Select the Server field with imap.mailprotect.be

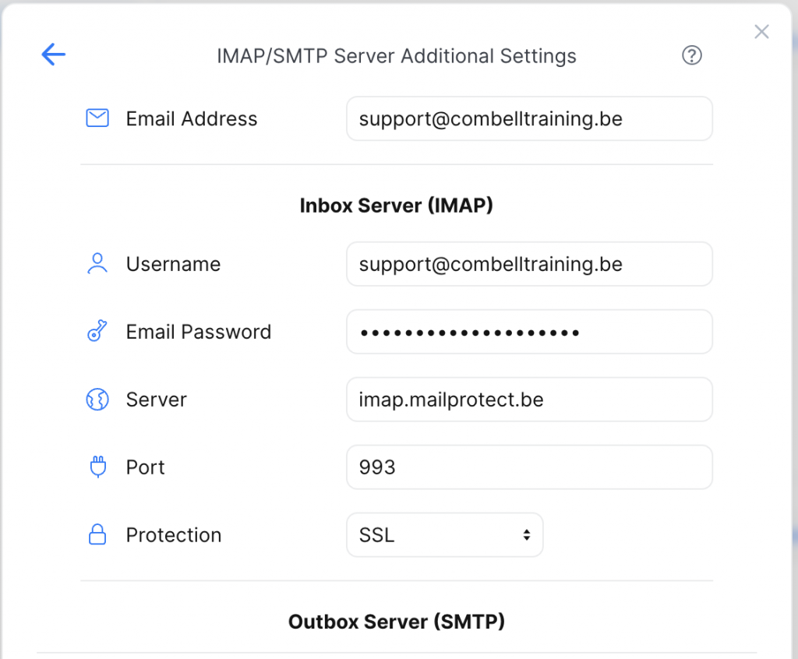coord(529,400)
